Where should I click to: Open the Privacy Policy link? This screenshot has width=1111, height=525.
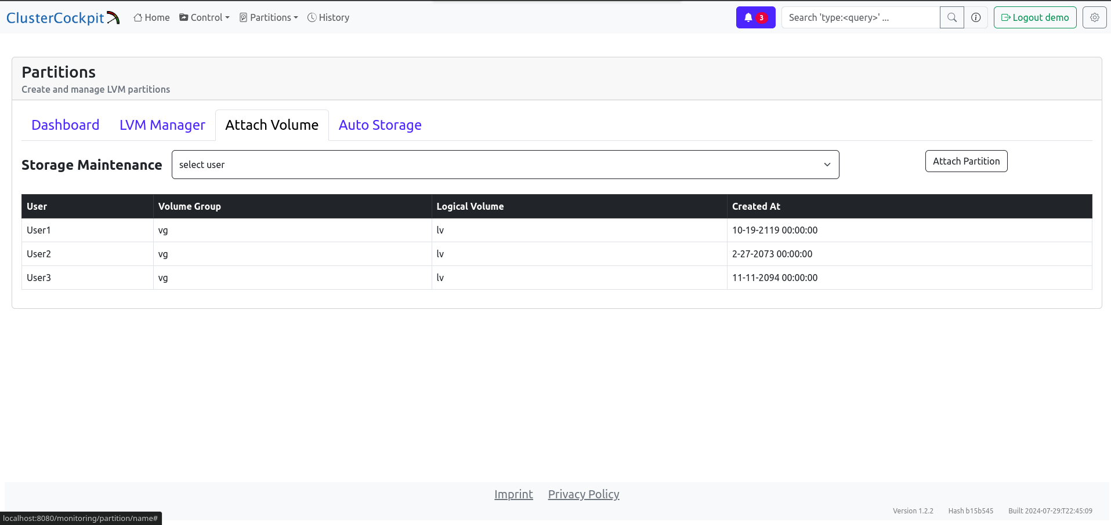pos(583,494)
